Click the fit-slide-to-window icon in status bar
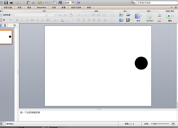The height and width of the screenshot is (128, 178). pos(173,124)
